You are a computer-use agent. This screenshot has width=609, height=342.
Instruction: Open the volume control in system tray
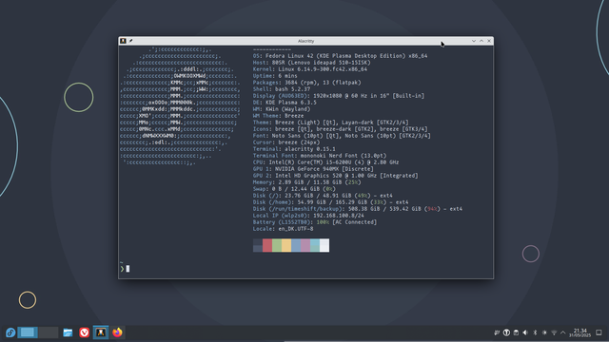point(525,332)
